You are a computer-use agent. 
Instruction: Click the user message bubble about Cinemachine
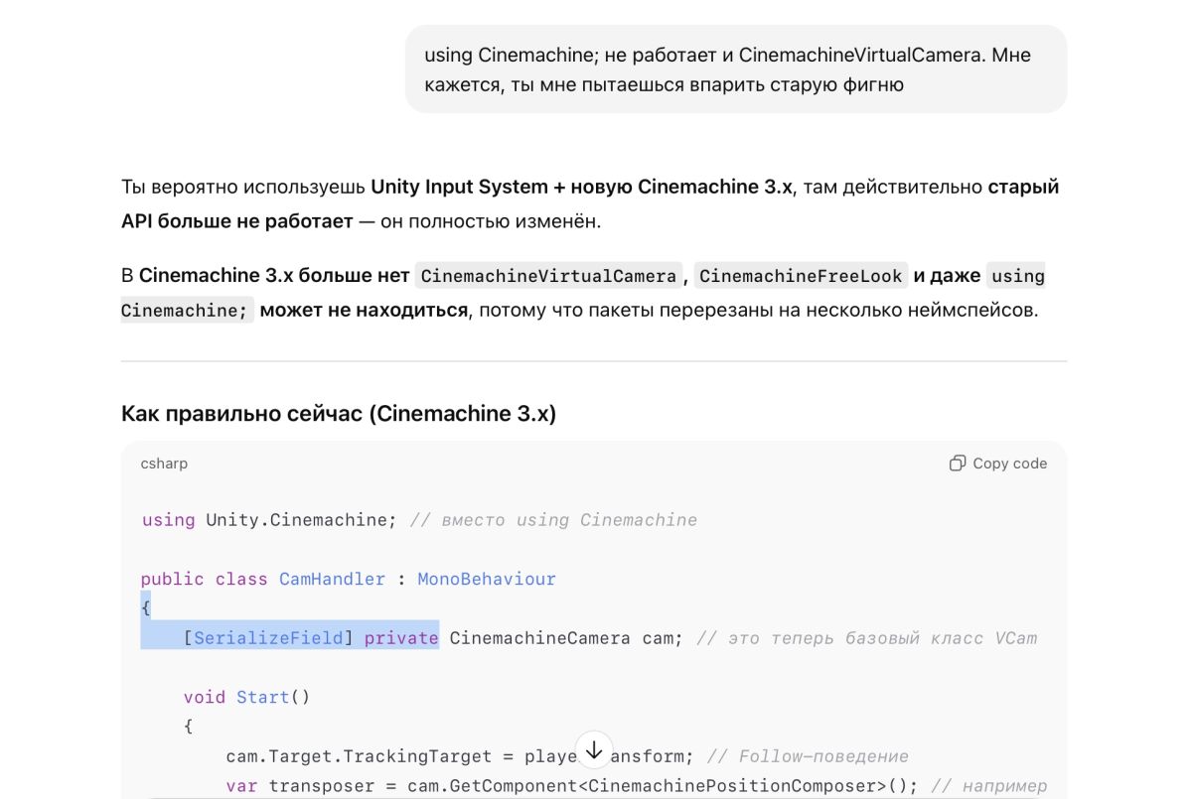735,69
